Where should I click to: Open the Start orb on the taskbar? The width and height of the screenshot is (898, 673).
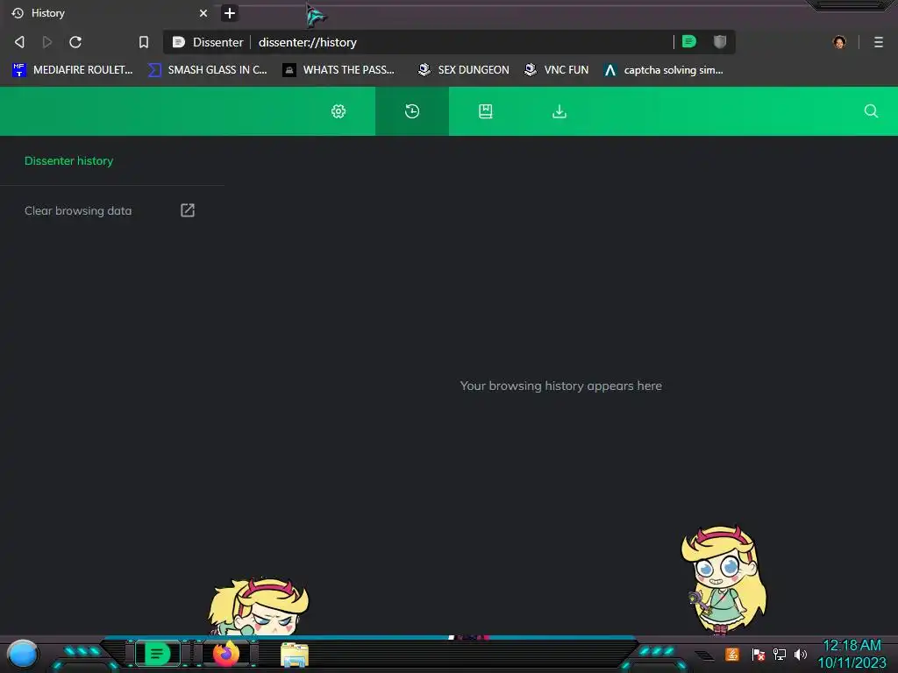(22, 654)
